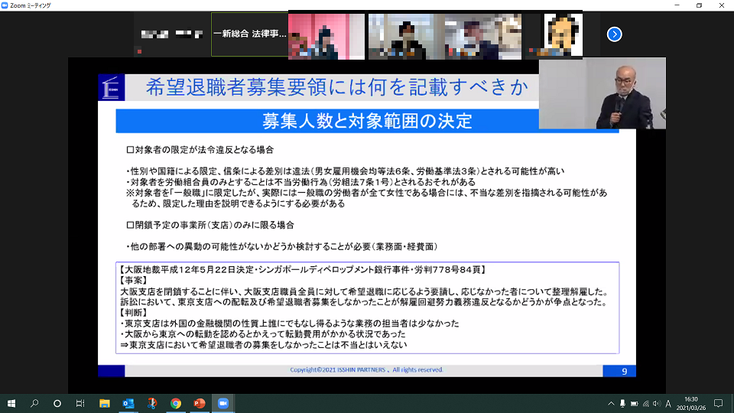The image size is (734, 413).
Task: Open Zoom from the taskbar
Action: (223, 403)
